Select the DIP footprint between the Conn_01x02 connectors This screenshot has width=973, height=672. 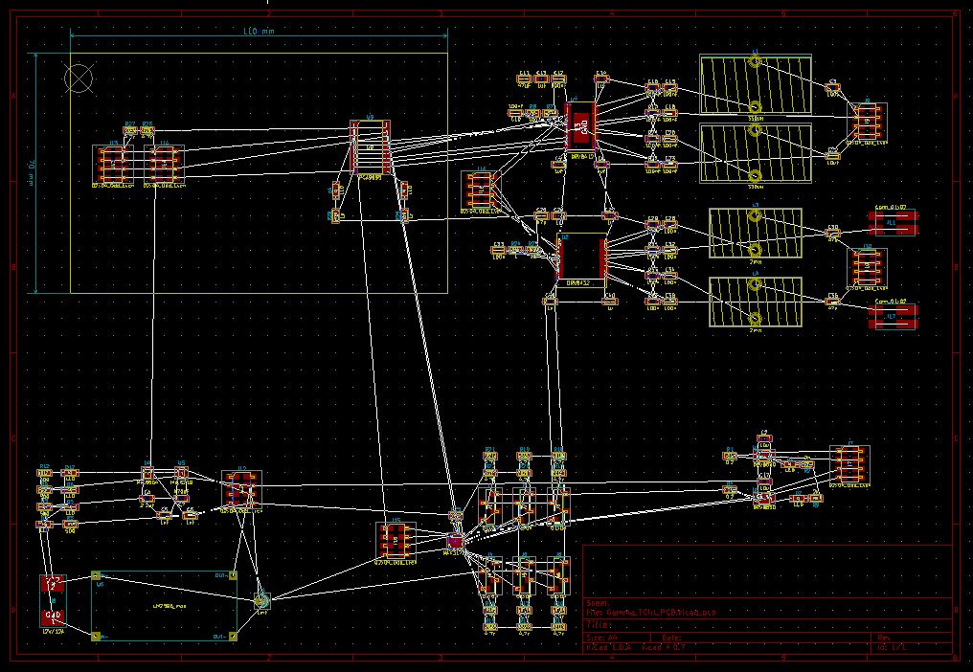[x=868, y=268]
